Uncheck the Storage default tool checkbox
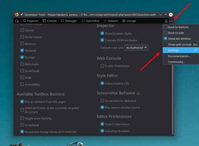Screen dimensions: 199x146 click(x=22, y=57)
